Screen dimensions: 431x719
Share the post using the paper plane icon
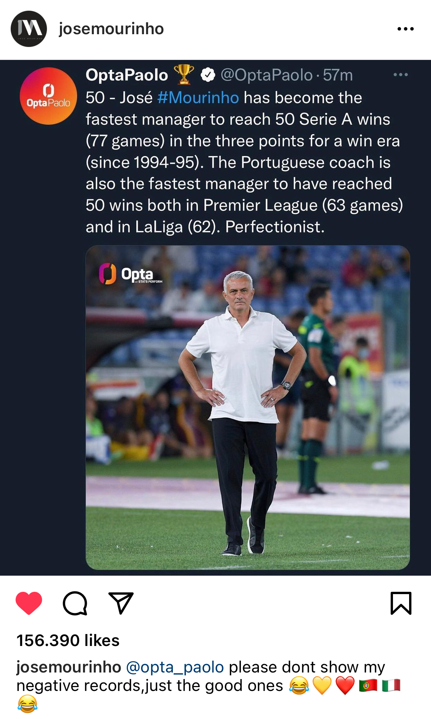pyautogui.click(x=121, y=602)
